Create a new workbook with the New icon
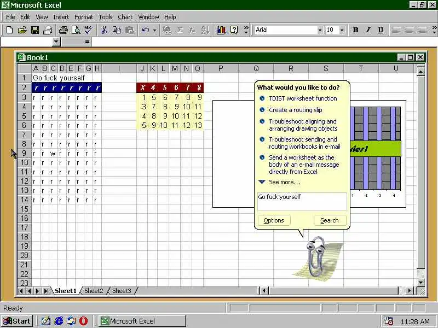The width and height of the screenshot is (438, 328). tap(9, 30)
